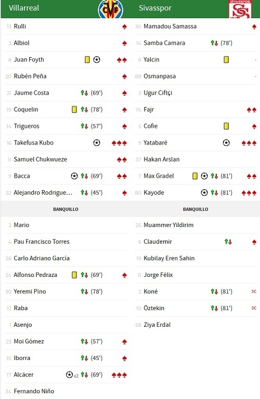Click Yalcin's yellow card icon

click(x=226, y=60)
